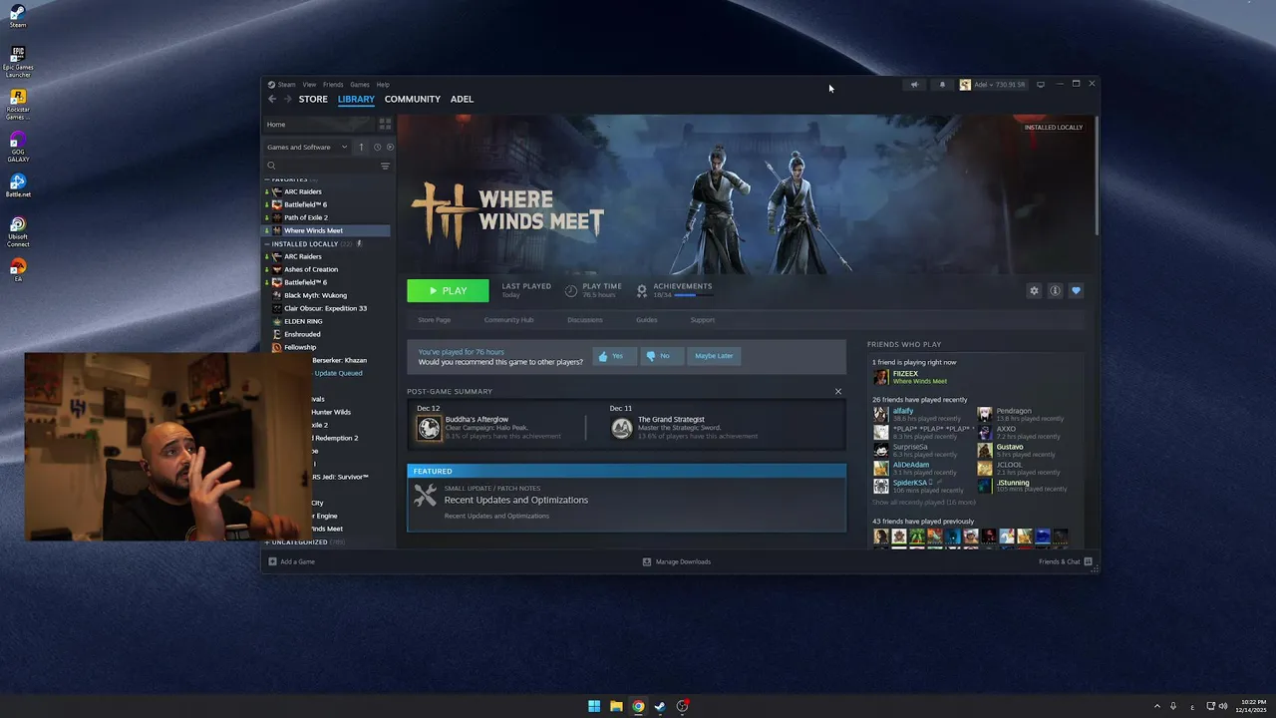Switch library to grid collections view
This screenshot has height=718, width=1276.
(385, 124)
